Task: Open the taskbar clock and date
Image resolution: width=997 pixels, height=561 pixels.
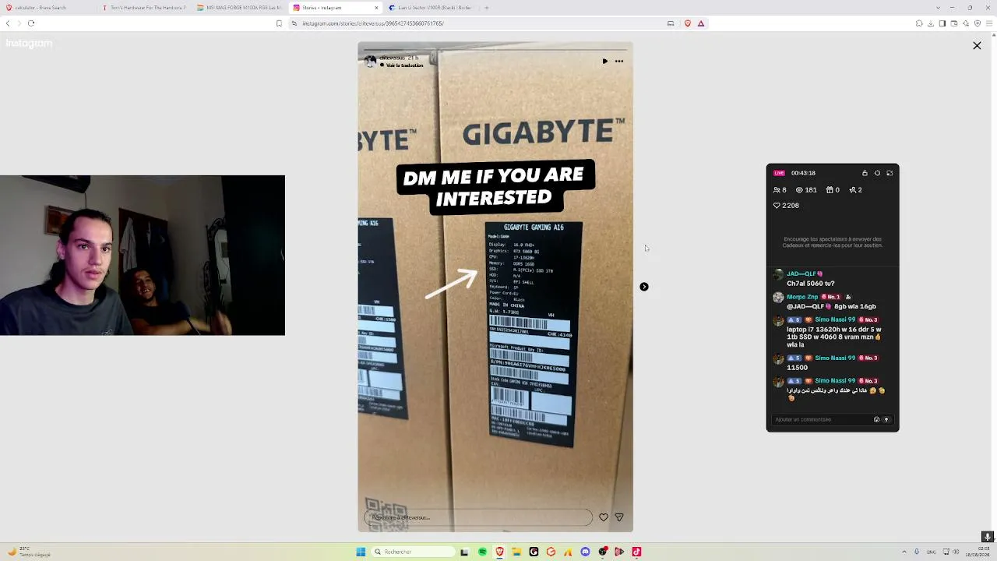Action: pyautogui.click(x=978, y=552)
